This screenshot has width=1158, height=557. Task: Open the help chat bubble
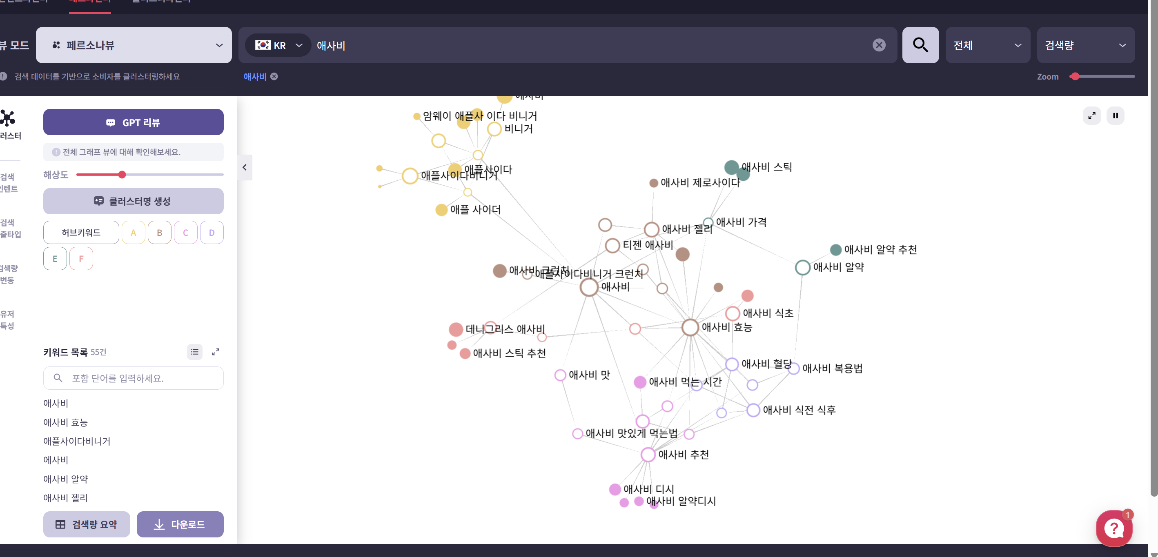[x=1113, y=528]
